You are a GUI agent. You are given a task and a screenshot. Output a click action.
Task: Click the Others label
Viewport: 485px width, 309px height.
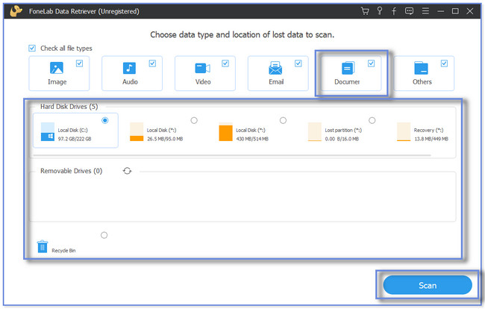[x=422, y=82]
